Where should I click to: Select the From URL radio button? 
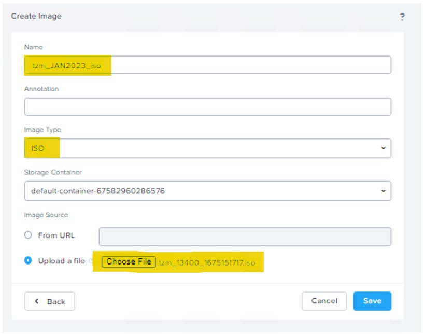(28, 235)
